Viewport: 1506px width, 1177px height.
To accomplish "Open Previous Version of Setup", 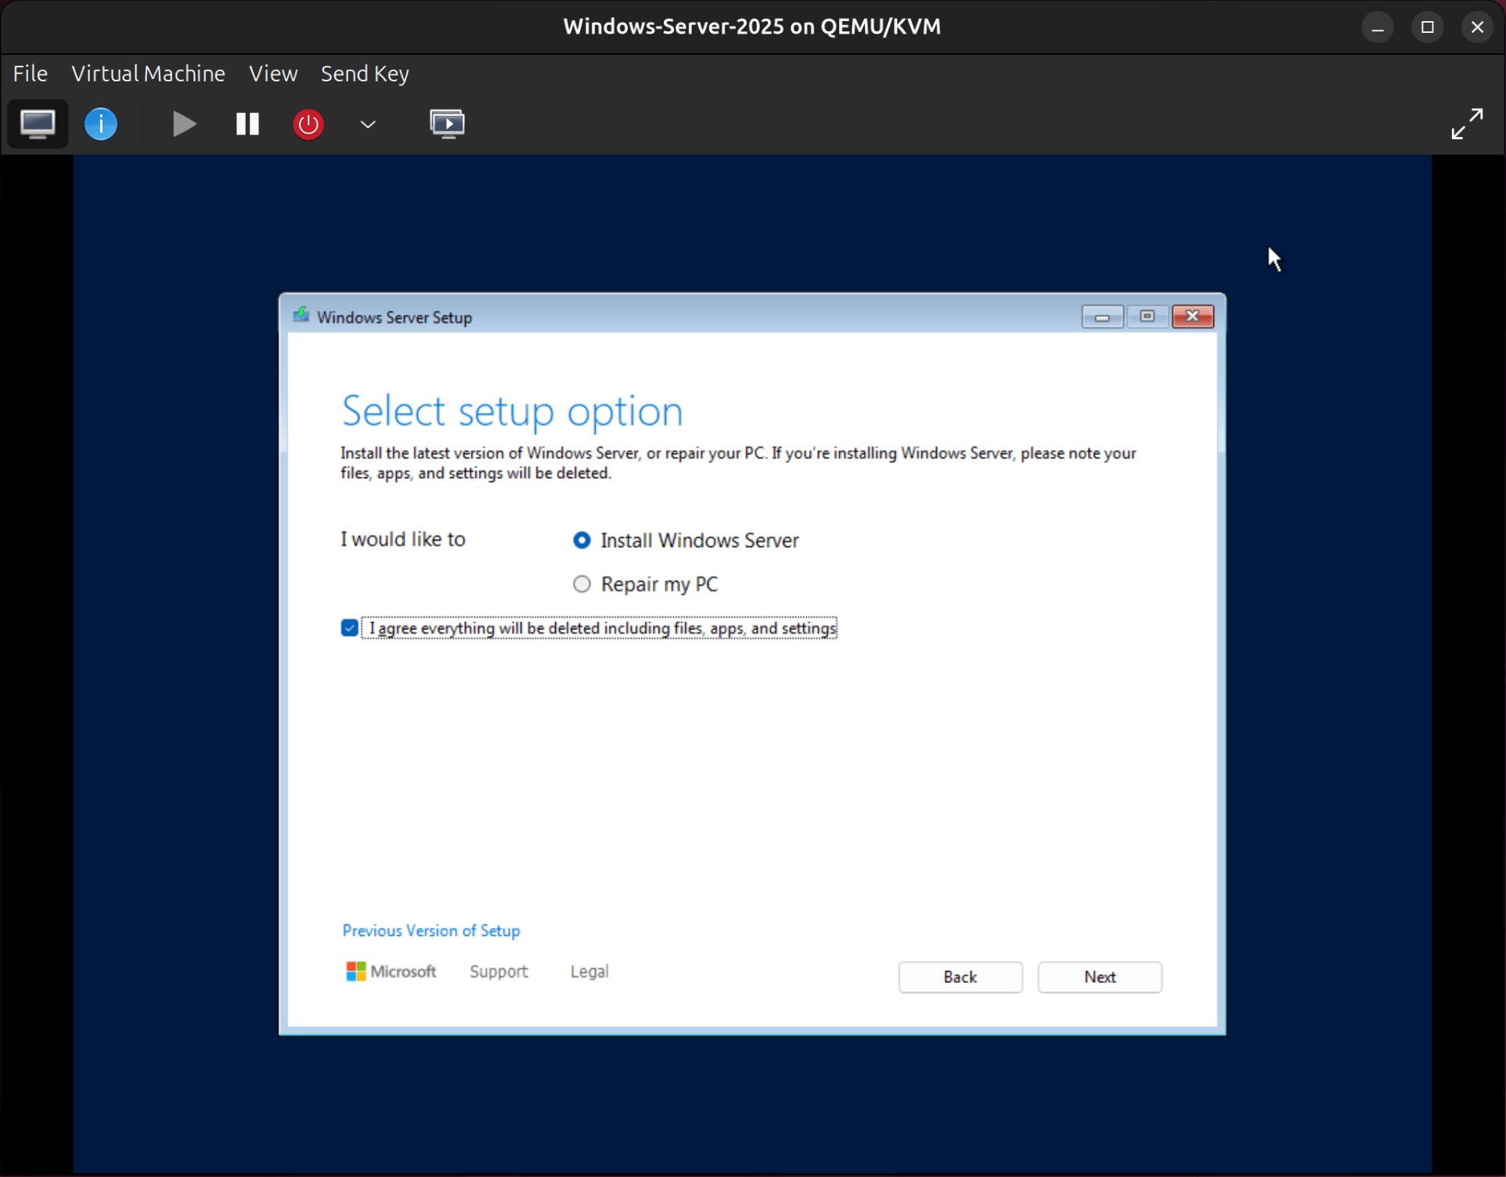I will 431,930.
